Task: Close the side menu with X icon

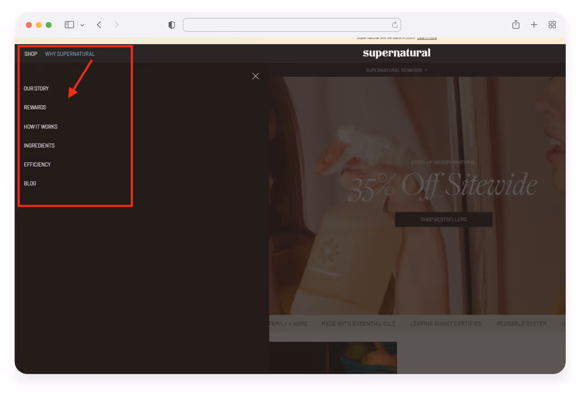Action: 255,76
